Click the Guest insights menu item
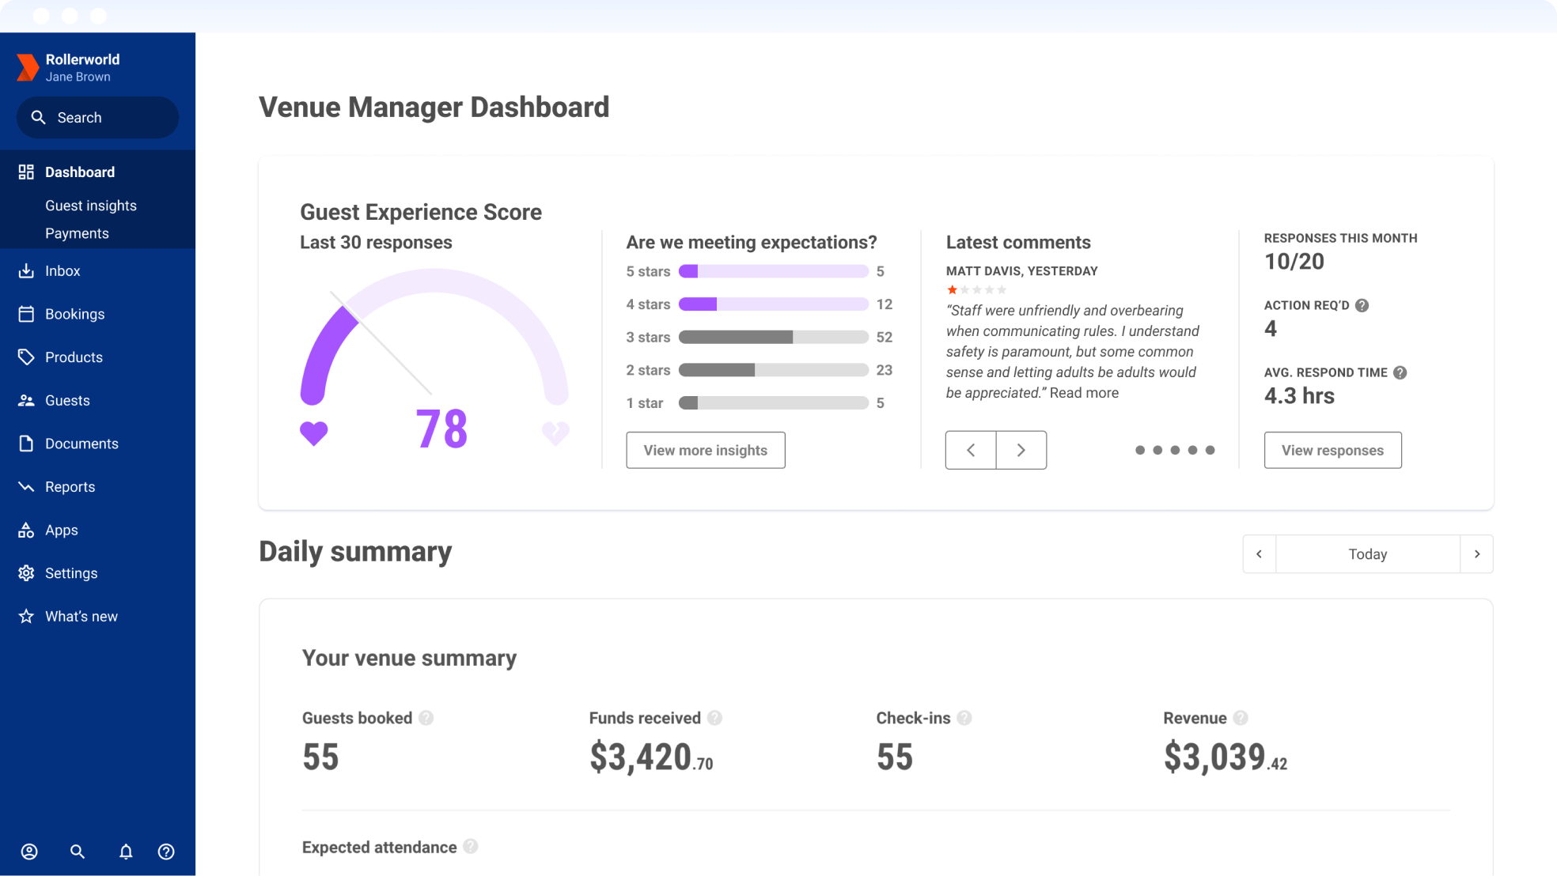Image resolution: width=1557 pixels, height=876 pixels. coord(91,205)
